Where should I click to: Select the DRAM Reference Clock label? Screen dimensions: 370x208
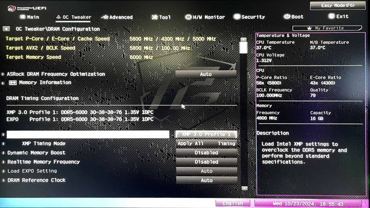pos(36,180)
